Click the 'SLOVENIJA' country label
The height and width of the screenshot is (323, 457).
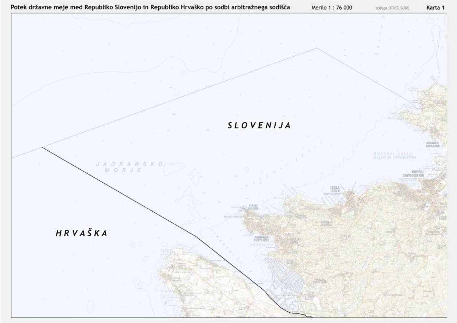(259, 126)
